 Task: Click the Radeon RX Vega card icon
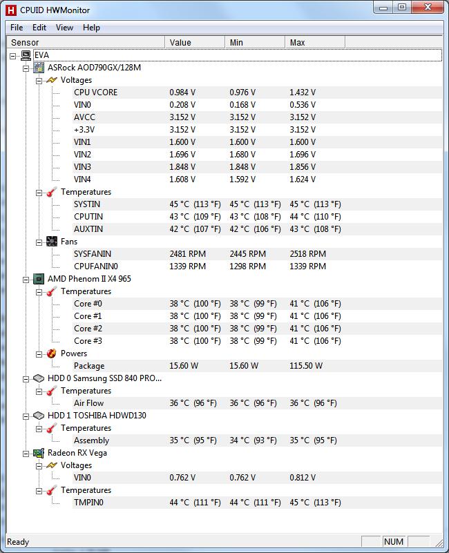pos(39,453)
